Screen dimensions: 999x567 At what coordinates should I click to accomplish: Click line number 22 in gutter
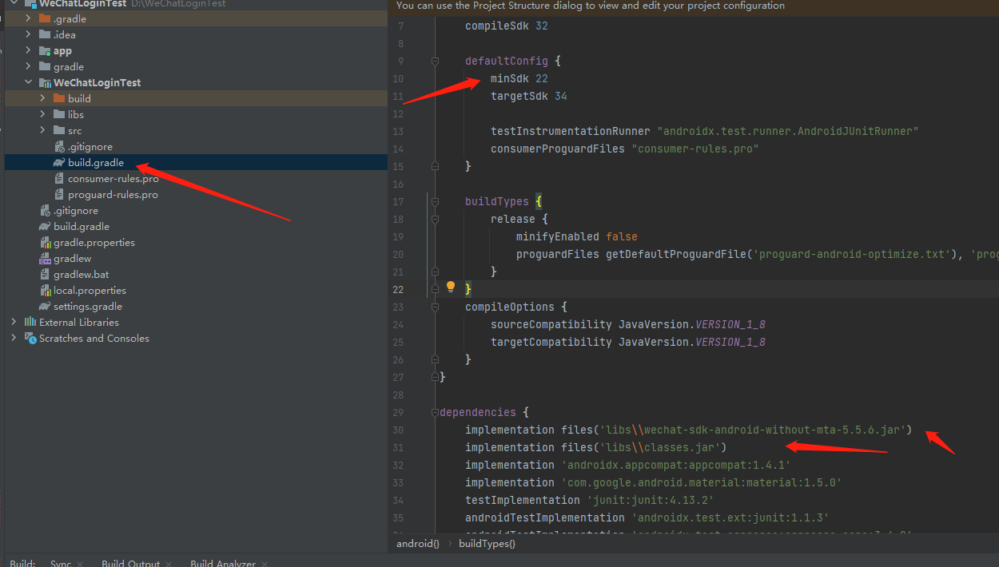click(x=398, y=289)
